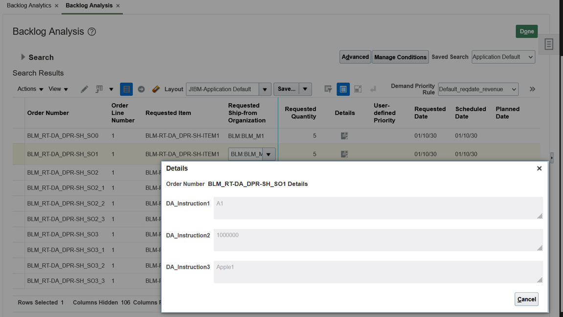Click the Requested Date column header
The width and height of the screenshot is (563, 317).
(430, 113)
